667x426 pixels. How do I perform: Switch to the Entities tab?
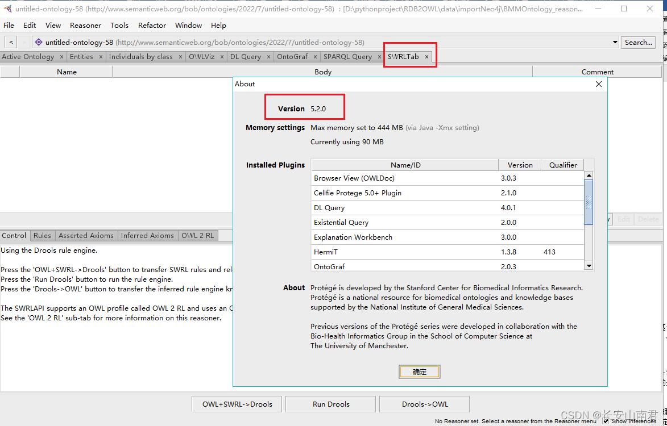[x=81, y=56]
